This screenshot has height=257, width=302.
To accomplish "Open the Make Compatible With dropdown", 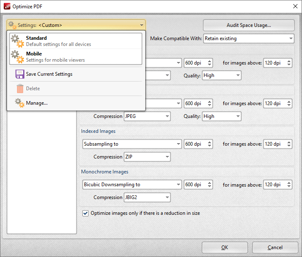I will click(249, 38).
